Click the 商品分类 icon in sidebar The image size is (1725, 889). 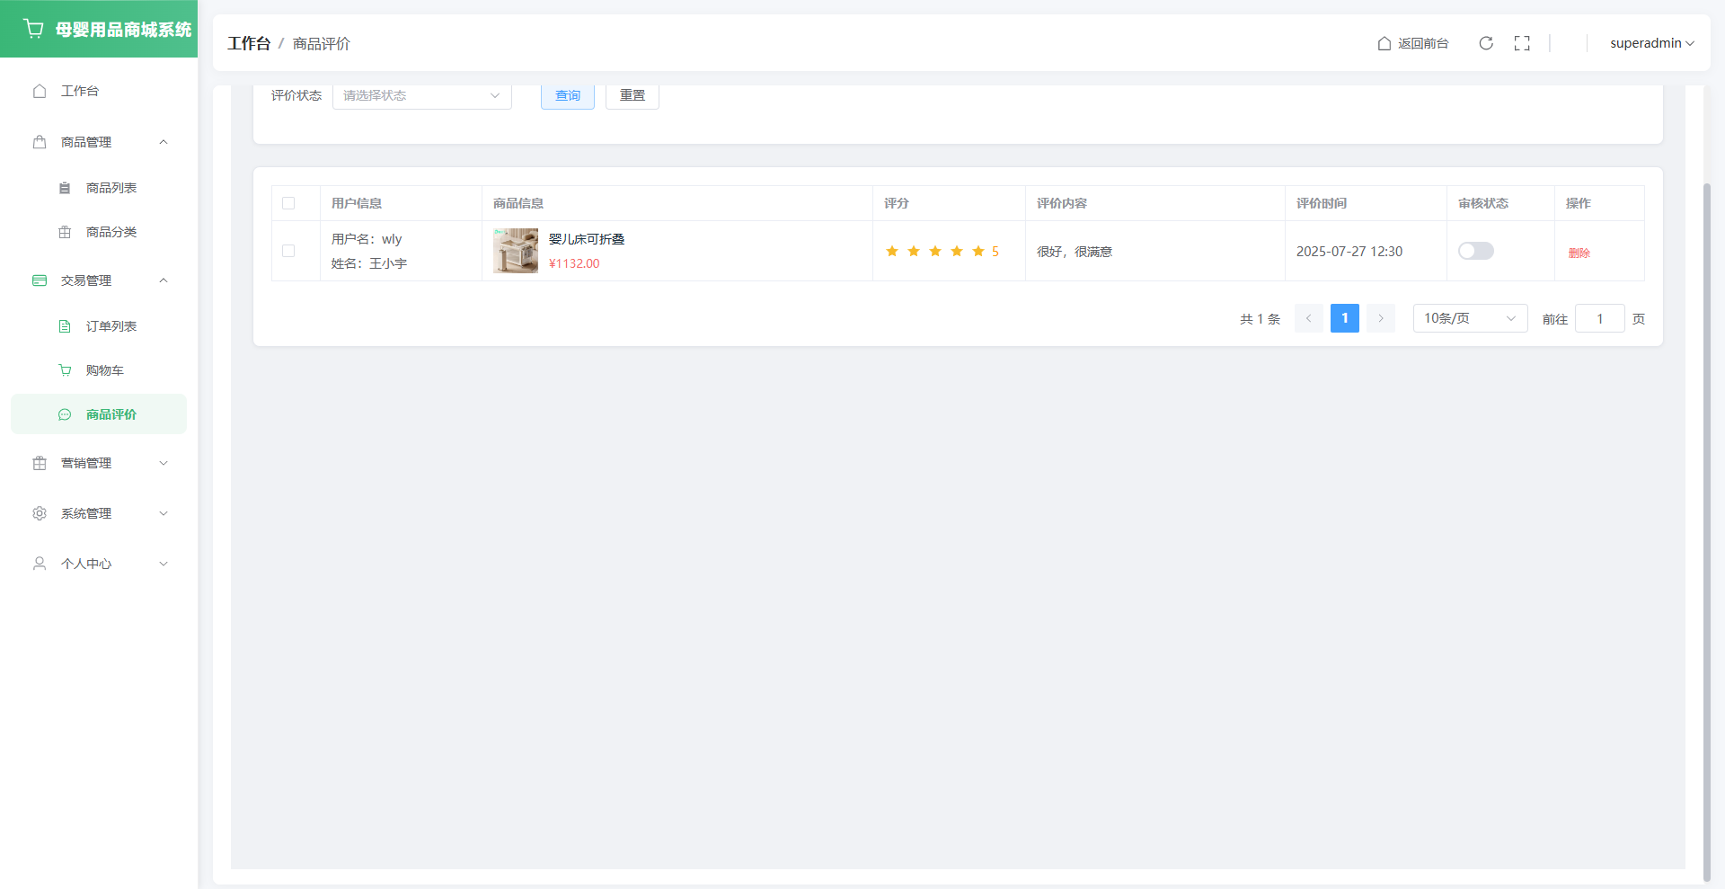pos(65,232)
